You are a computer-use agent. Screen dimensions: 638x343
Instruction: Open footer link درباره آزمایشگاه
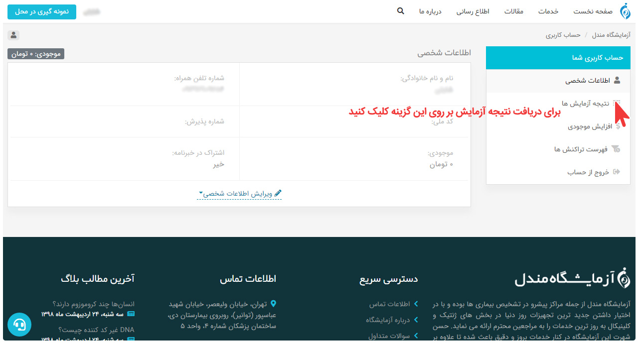point(388,320)
